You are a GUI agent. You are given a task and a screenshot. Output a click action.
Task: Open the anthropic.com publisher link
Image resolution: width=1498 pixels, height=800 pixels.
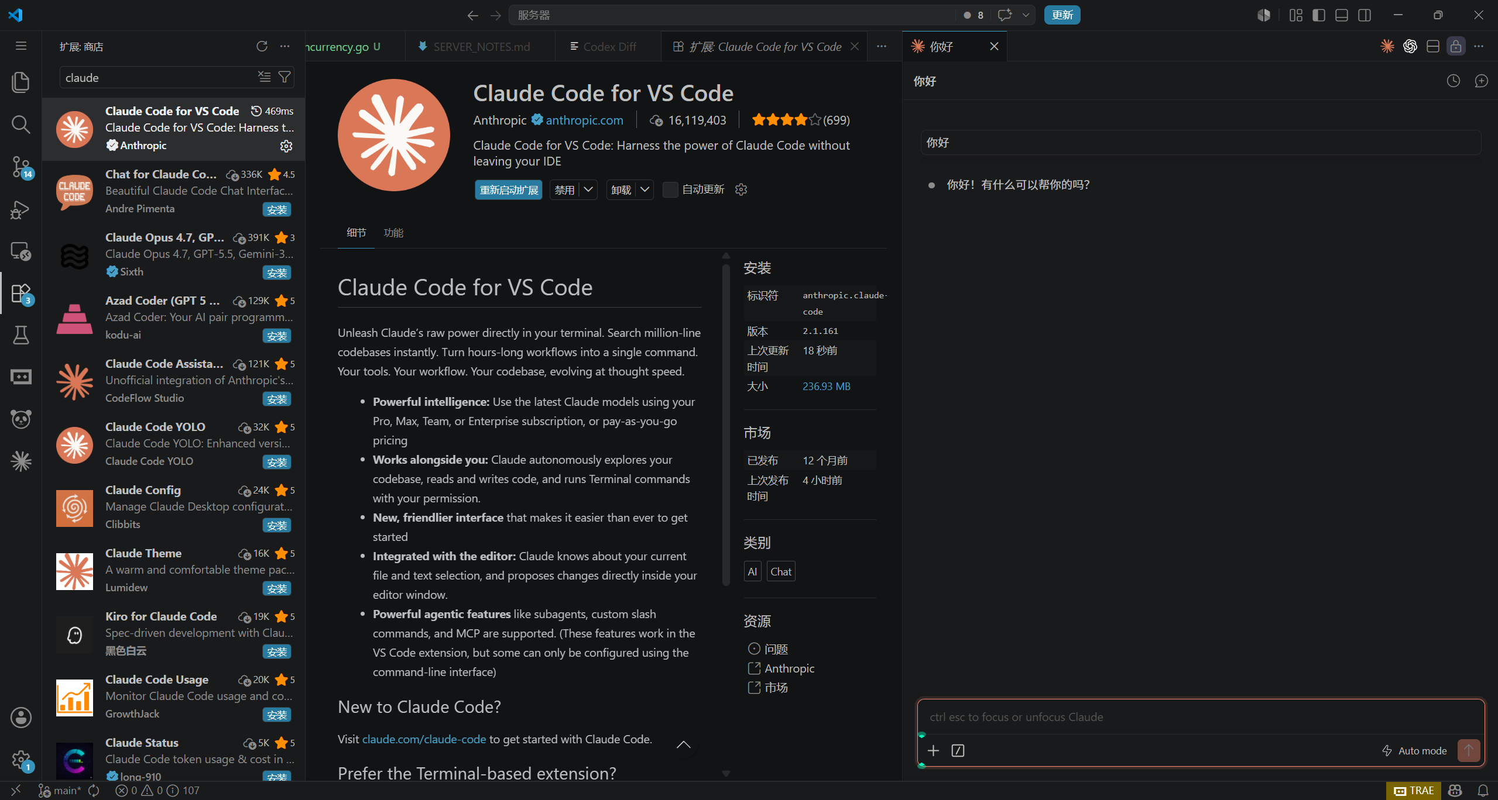(584, 120)
